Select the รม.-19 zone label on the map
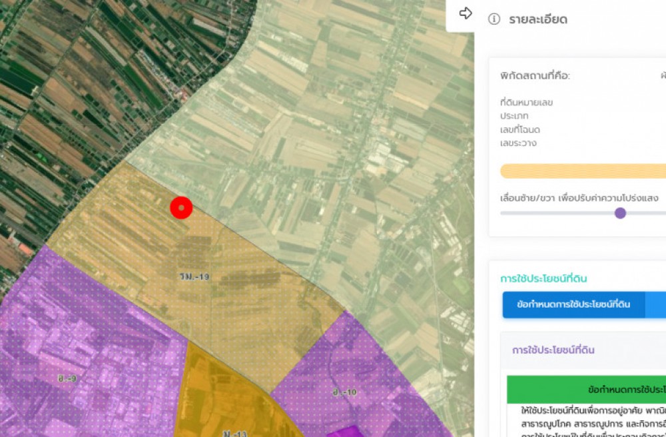This screenshot has height=437, width=666. coord(194,277)
